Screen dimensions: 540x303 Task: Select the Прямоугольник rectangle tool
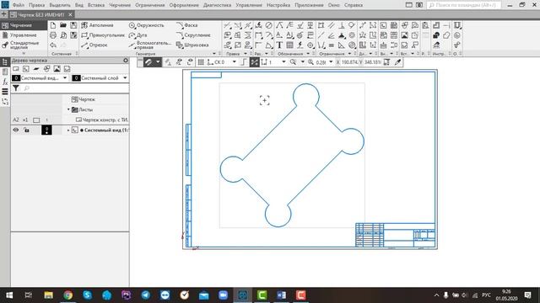103,35
